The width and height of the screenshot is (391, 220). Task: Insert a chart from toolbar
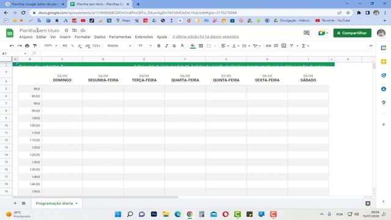point(283,46)
